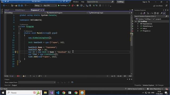Open the Debug configuration dropdown
The height and width of the screenshot is (95, 170).
coord(38,6)
